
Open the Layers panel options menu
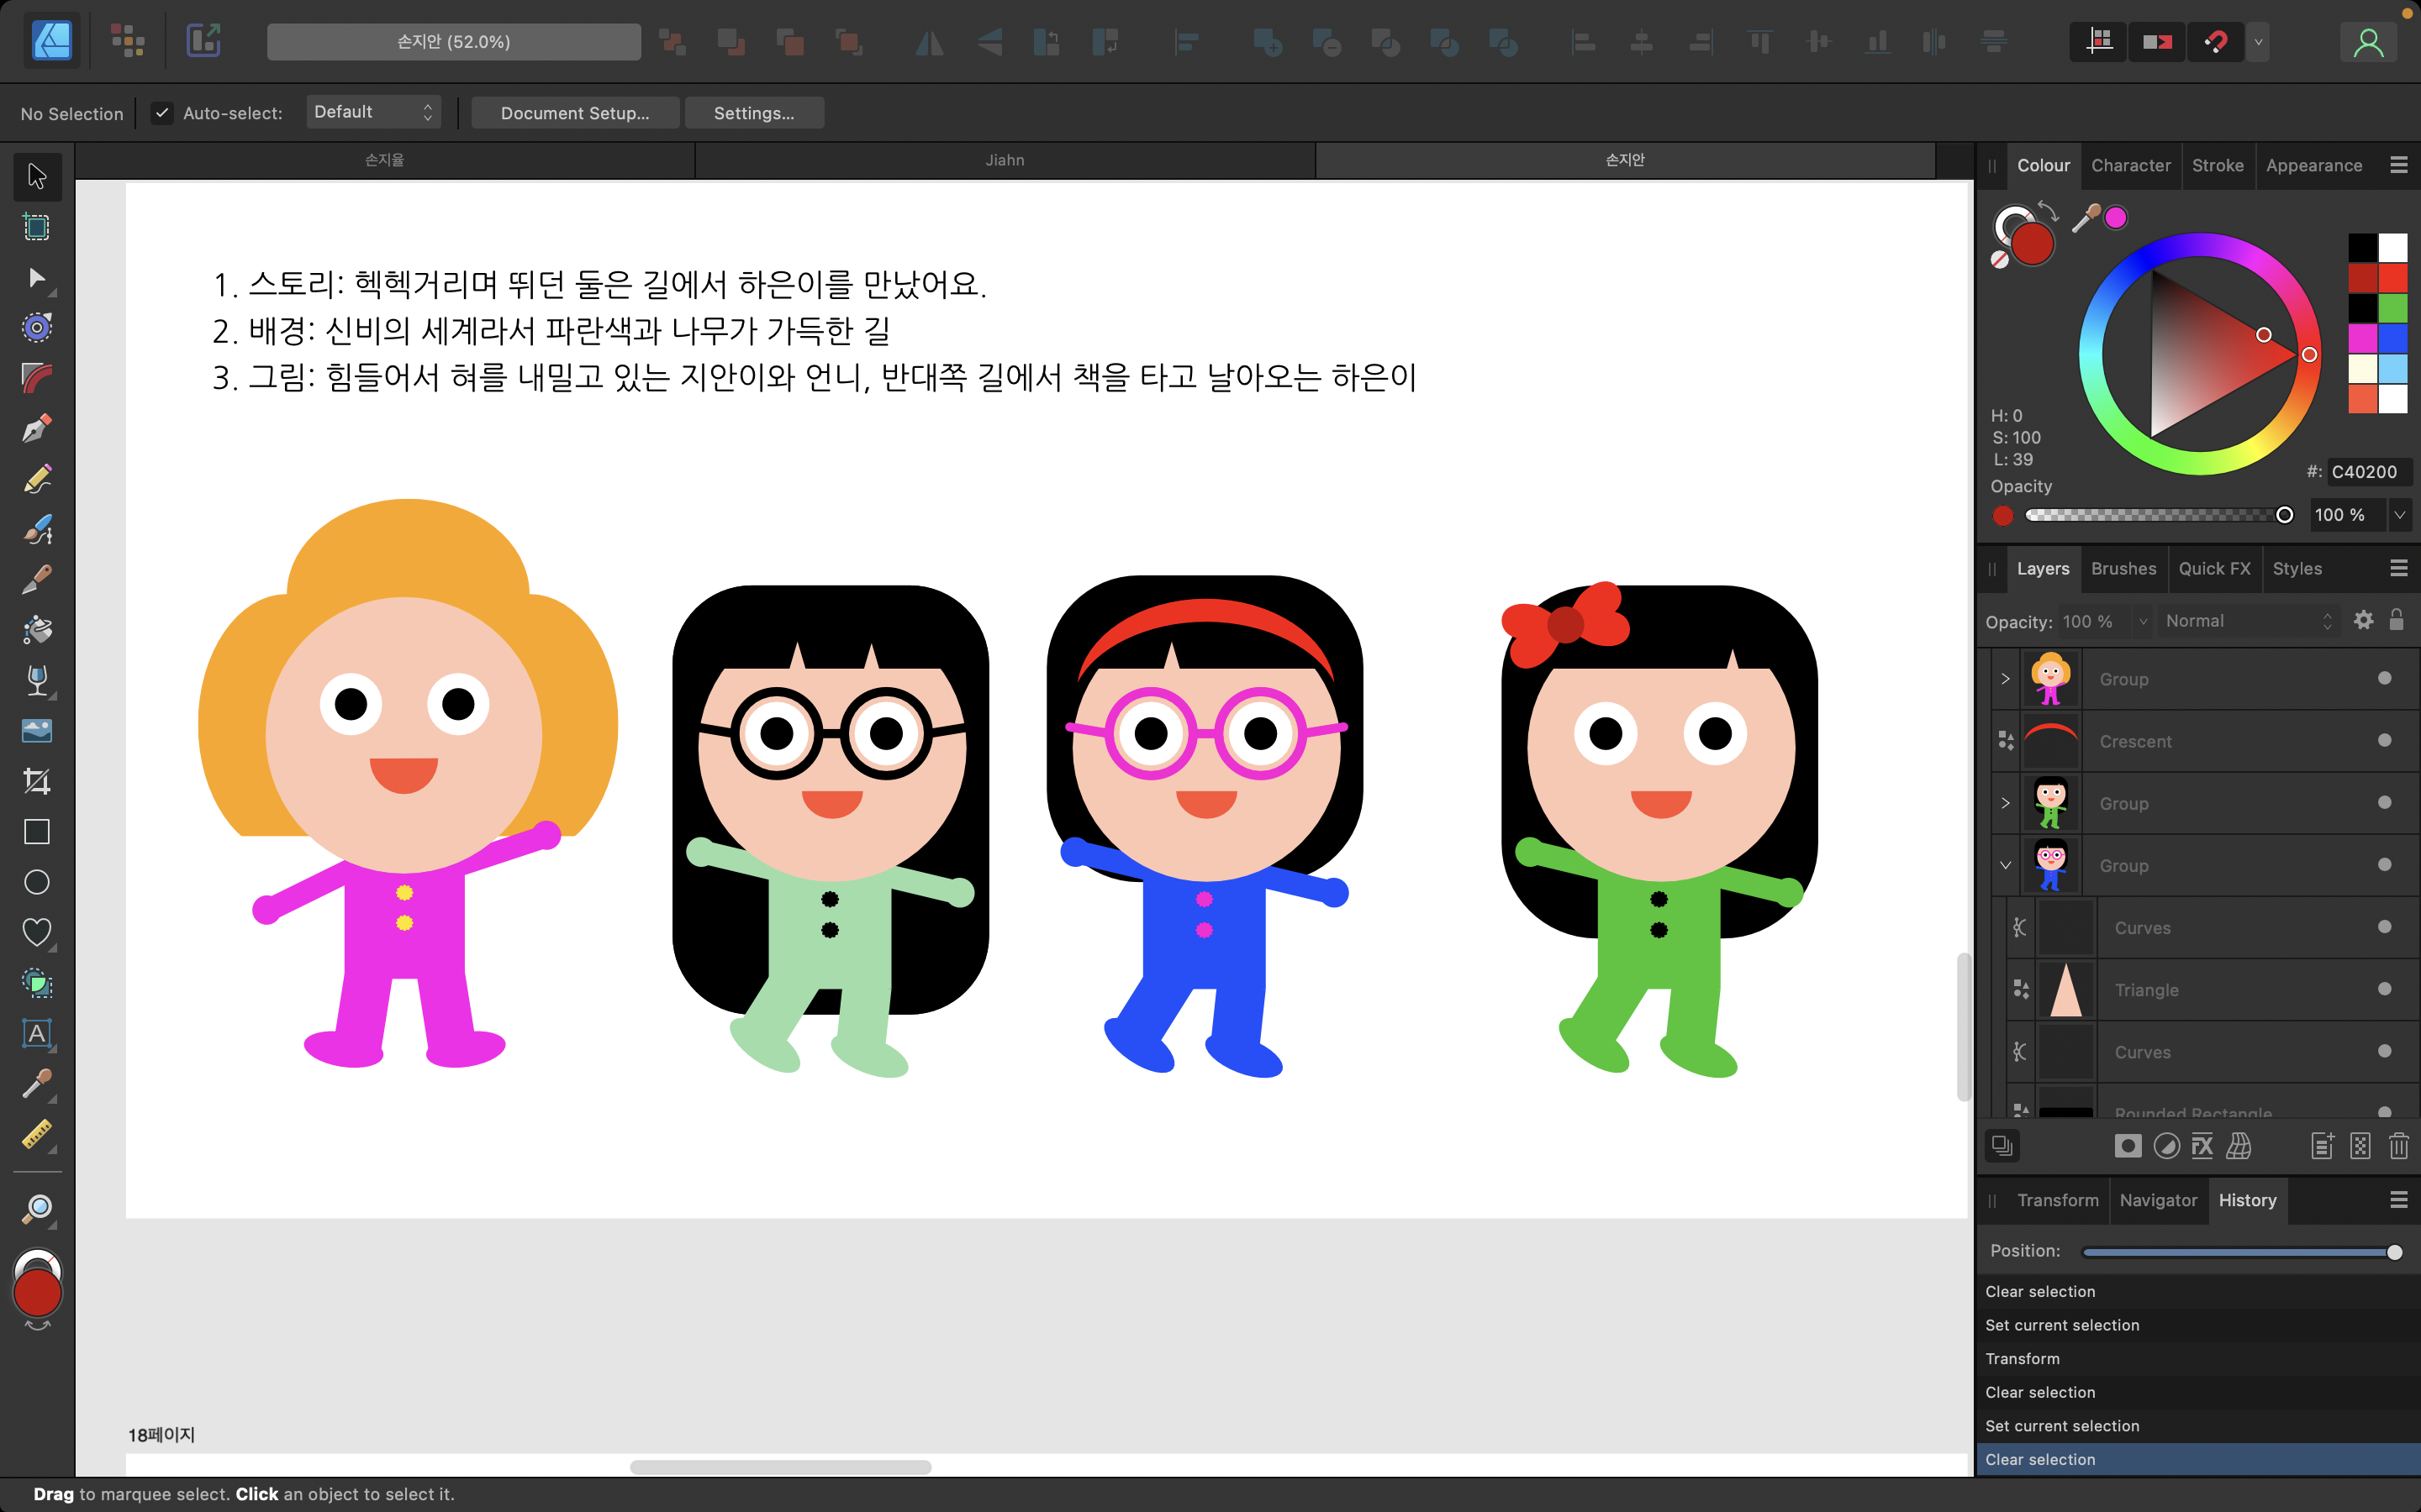click(x=2399, y=568)
